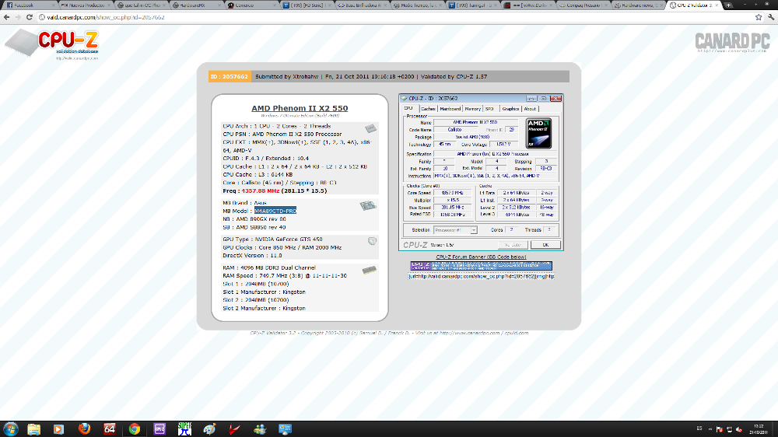Click the AMD Phenom II logo badge
Image resolution: width=778 pixels, height=437 pixels.
tap(538, 134)
